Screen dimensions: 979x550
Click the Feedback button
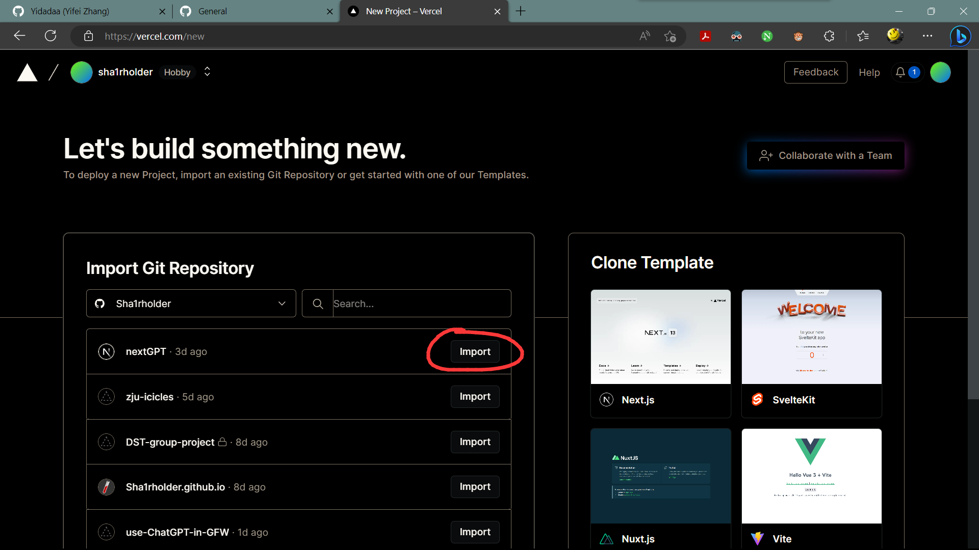click(x=816, y=72)
